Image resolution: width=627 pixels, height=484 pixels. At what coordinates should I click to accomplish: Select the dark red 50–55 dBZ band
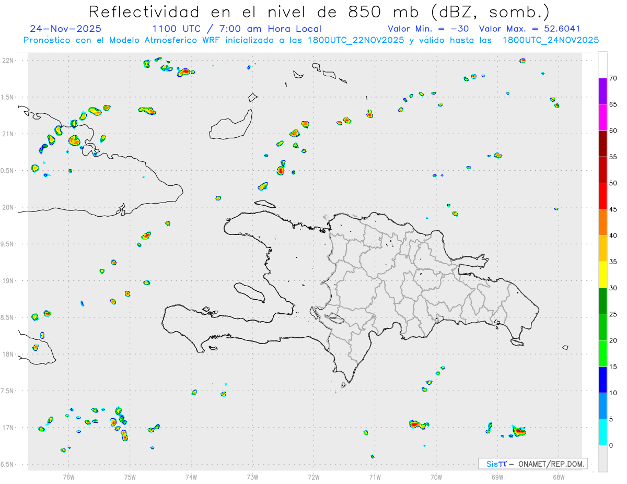point(602,170)
